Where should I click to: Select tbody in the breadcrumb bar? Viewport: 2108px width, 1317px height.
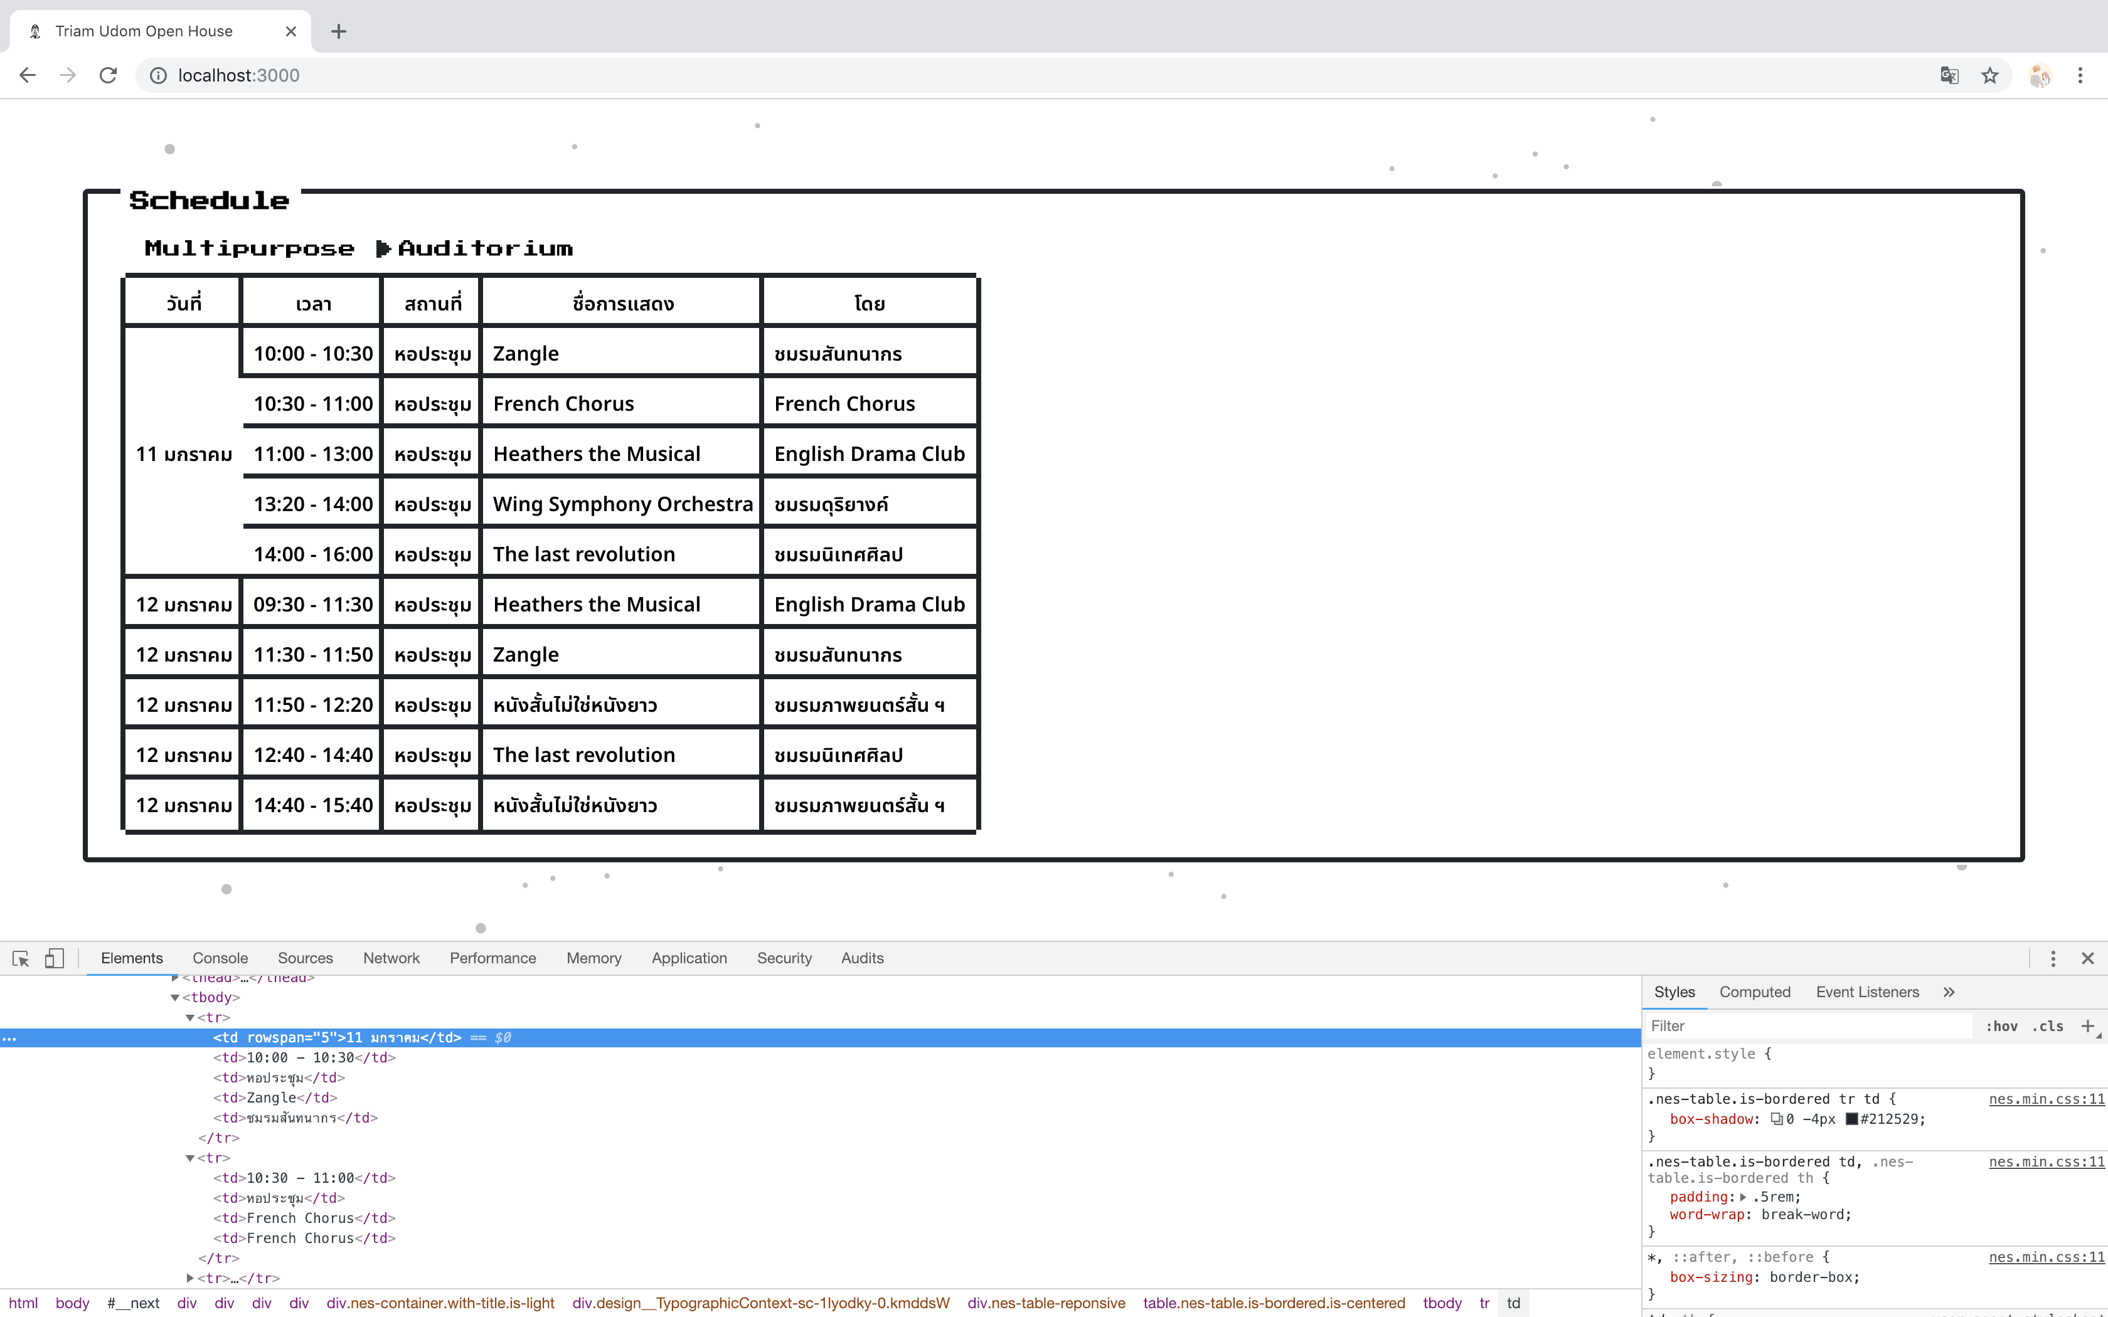click(x=1442, y=1303)
